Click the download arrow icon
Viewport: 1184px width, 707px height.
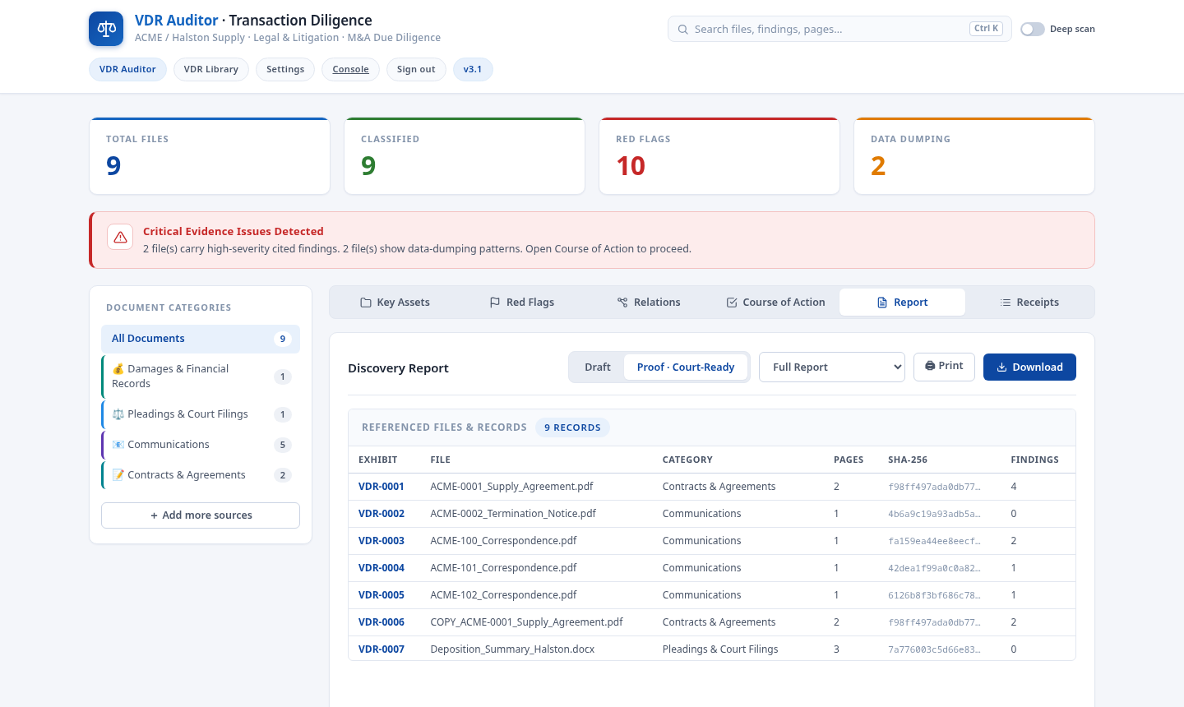coord(1002,367)
